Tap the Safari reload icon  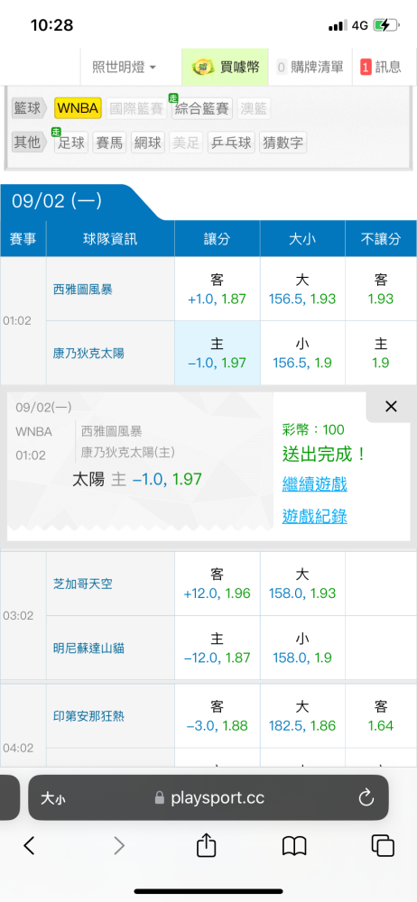pos(366,797)
